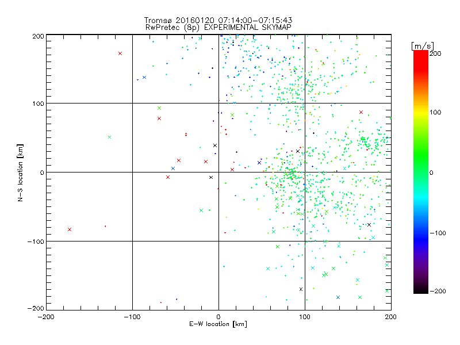Viewport: 460px width, 345px height.
Task: Click the '200' label on the color bar
Action: (435, 53)
